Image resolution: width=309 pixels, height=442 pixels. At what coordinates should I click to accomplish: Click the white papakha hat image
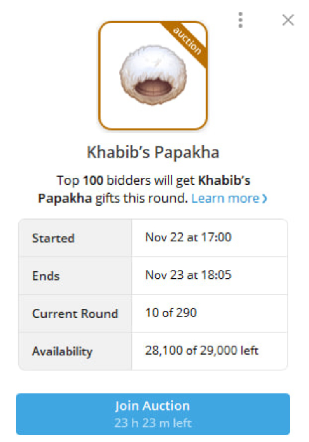(152, 75)
